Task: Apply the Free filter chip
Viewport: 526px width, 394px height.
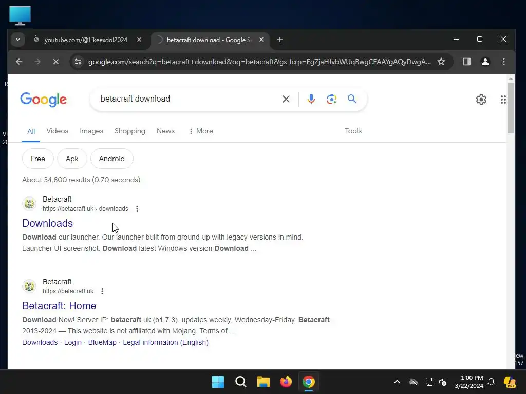Action: click(38, 159)
